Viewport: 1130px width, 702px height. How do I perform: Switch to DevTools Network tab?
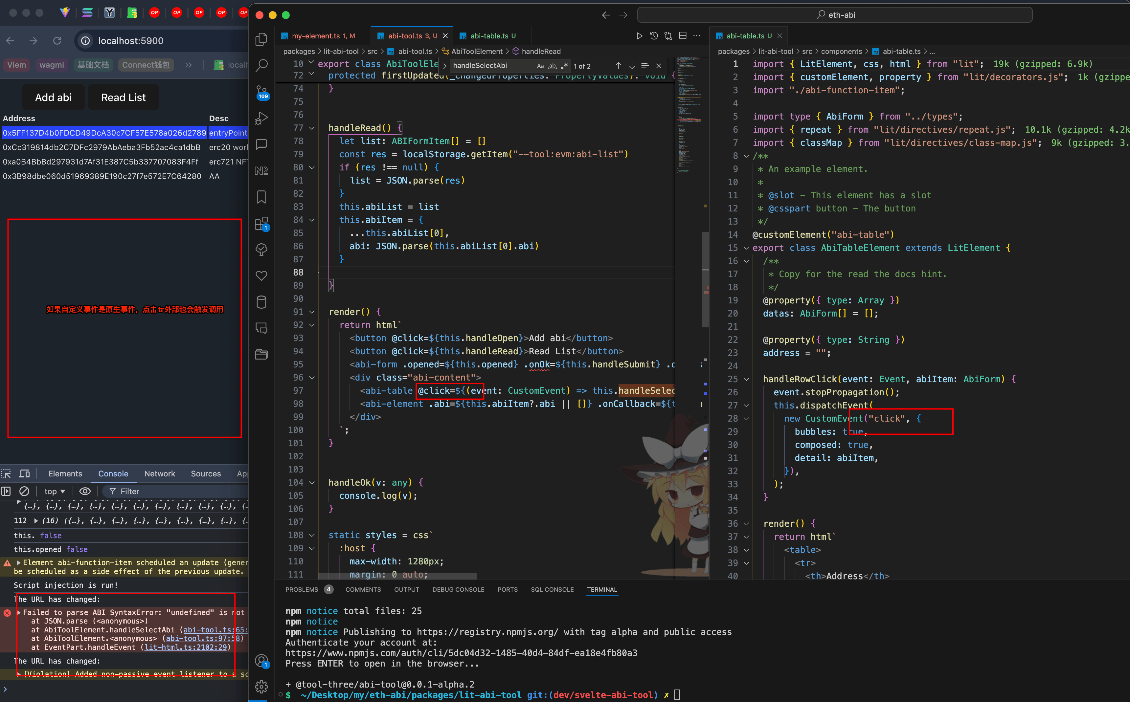[x=159, y=473]
